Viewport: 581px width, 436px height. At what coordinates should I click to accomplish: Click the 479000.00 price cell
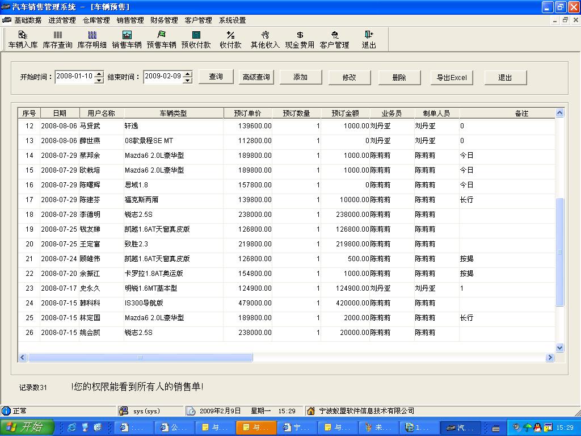[x=247, y=303]
